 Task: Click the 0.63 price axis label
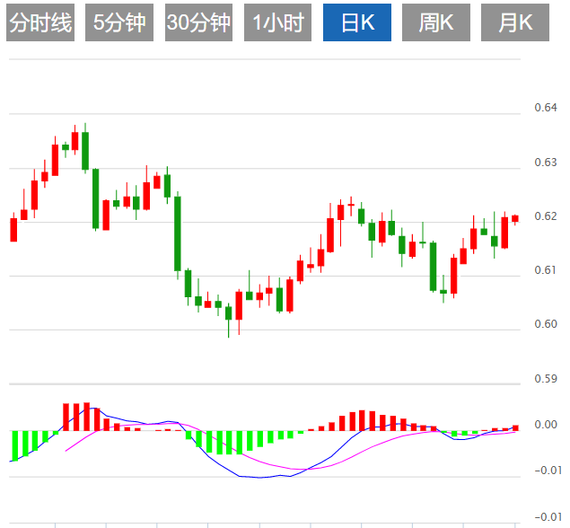coord(546,163)
